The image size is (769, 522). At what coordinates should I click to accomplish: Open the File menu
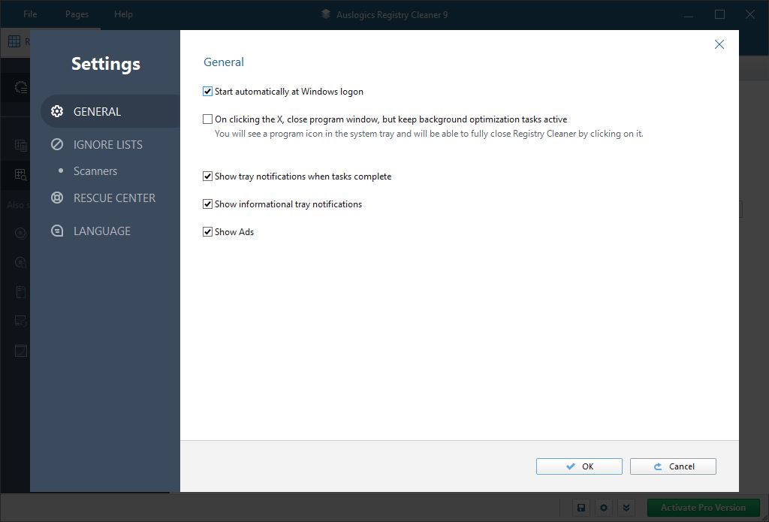[30, 14]
